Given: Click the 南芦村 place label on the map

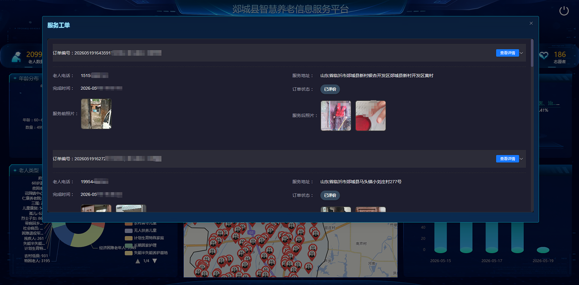Looking at the screenshot, I should [x=361, y=244].
